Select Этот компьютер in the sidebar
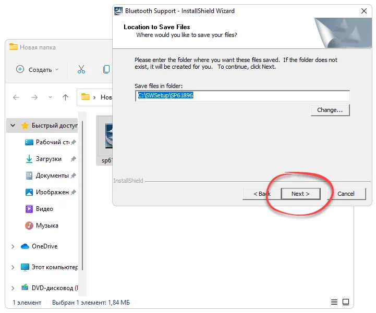Viewport: 376px width, 313px height. point(49,267)
